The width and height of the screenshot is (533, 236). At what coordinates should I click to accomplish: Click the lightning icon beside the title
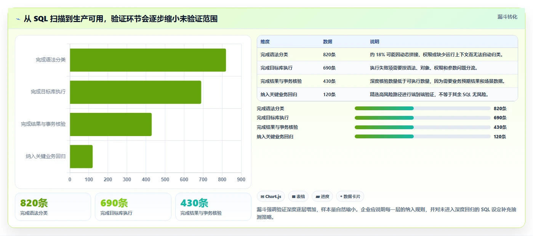[x=18, y=19]
